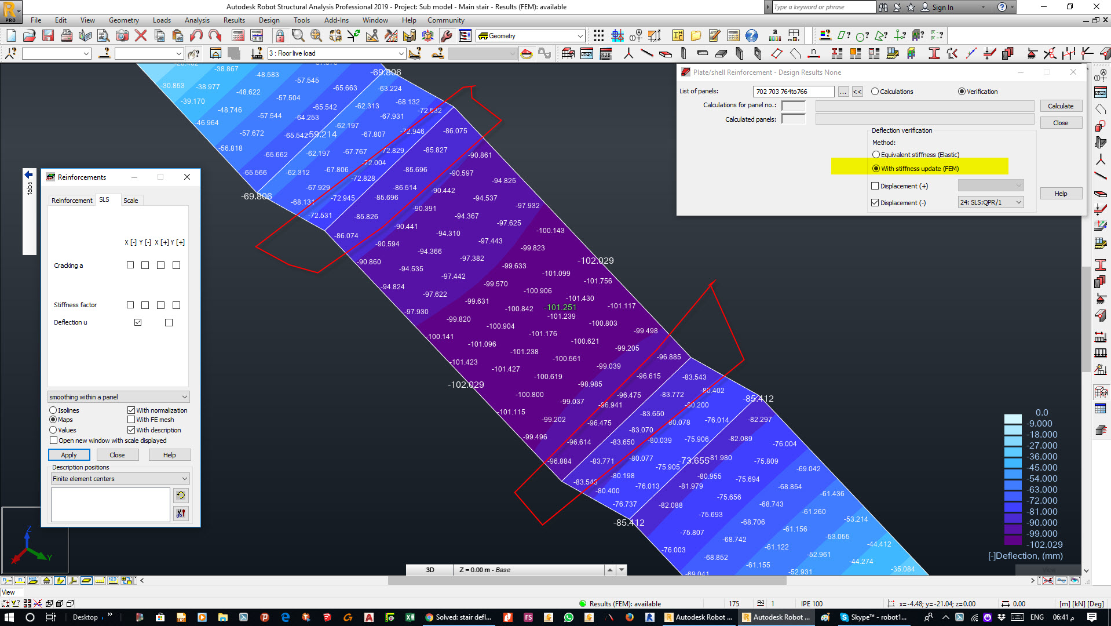Open the Floor live load case dropdown
Viewport: 1111px width, 626px height.
[x=402, y=53]
